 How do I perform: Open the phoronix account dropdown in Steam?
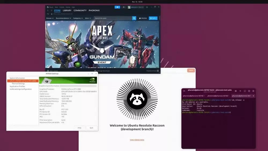point(137,7)
